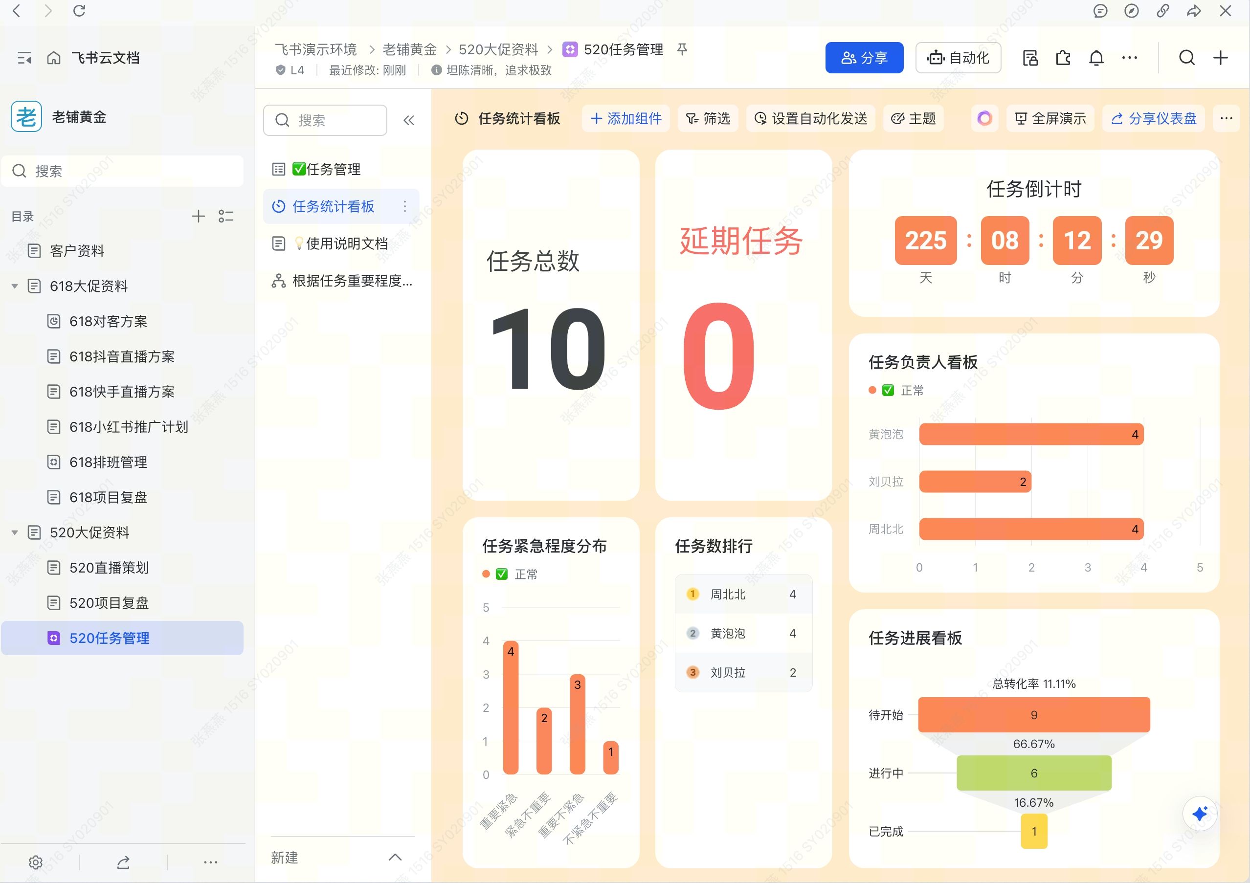Screen dimensions: 1250x883
Task: Click the 添加组件 button
Action: tap(626, 119)
